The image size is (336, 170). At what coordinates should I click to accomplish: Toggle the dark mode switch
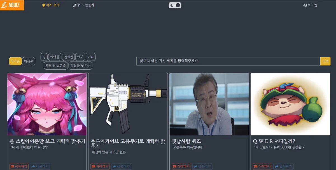(x=175, y=5)
